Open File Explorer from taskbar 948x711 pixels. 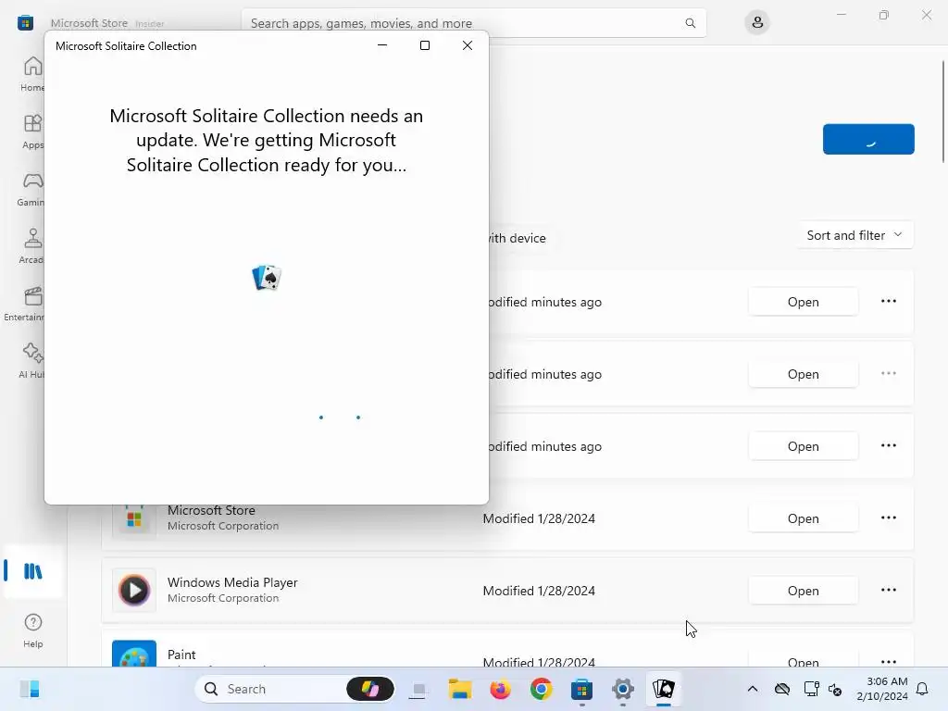(x=459, y=689)
